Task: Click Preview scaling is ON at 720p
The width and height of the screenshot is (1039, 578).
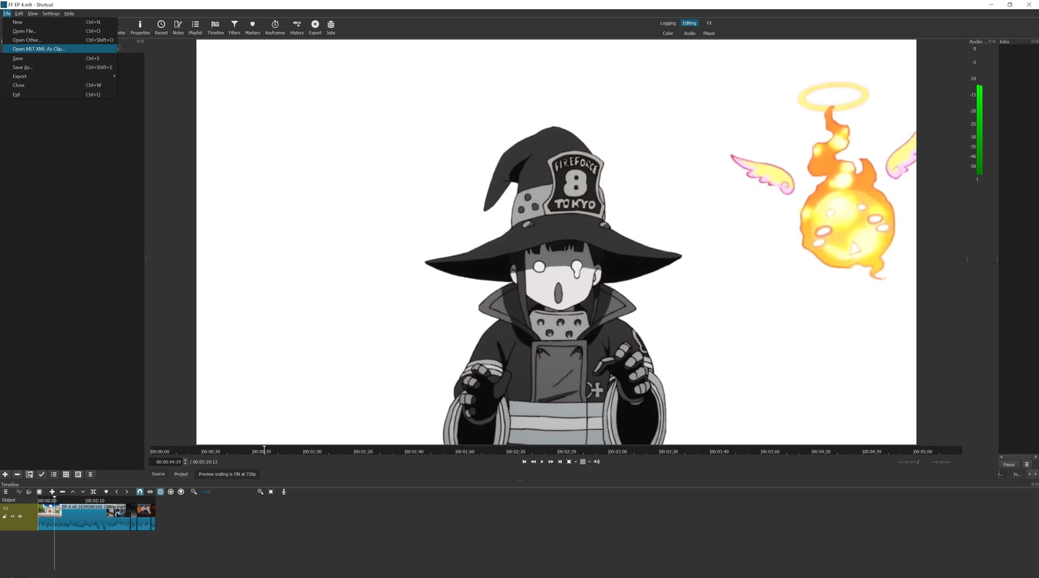Action: pyautogui.click(x=227, y=474)
